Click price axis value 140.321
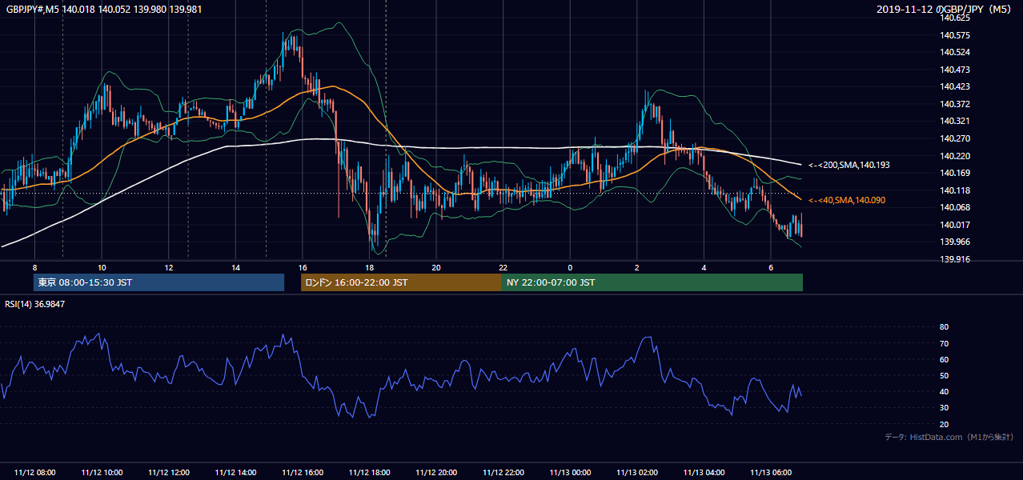 tap(955, 121)
